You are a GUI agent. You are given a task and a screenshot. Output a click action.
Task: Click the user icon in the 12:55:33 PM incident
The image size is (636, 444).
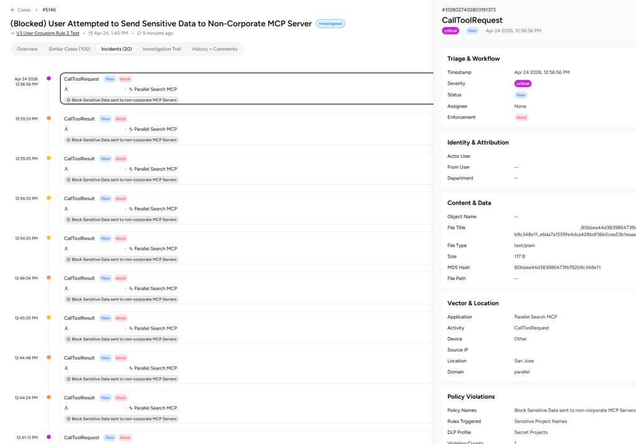(66, 129)
